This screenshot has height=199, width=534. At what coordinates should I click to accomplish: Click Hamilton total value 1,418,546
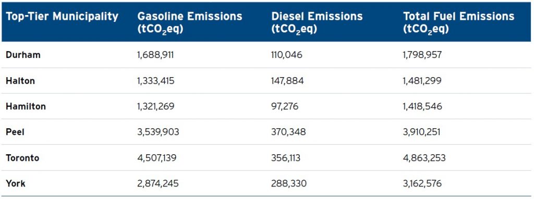(422, 106)
